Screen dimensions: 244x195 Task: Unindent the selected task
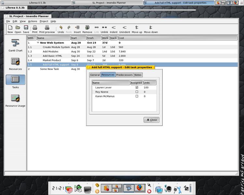point(125,29)
